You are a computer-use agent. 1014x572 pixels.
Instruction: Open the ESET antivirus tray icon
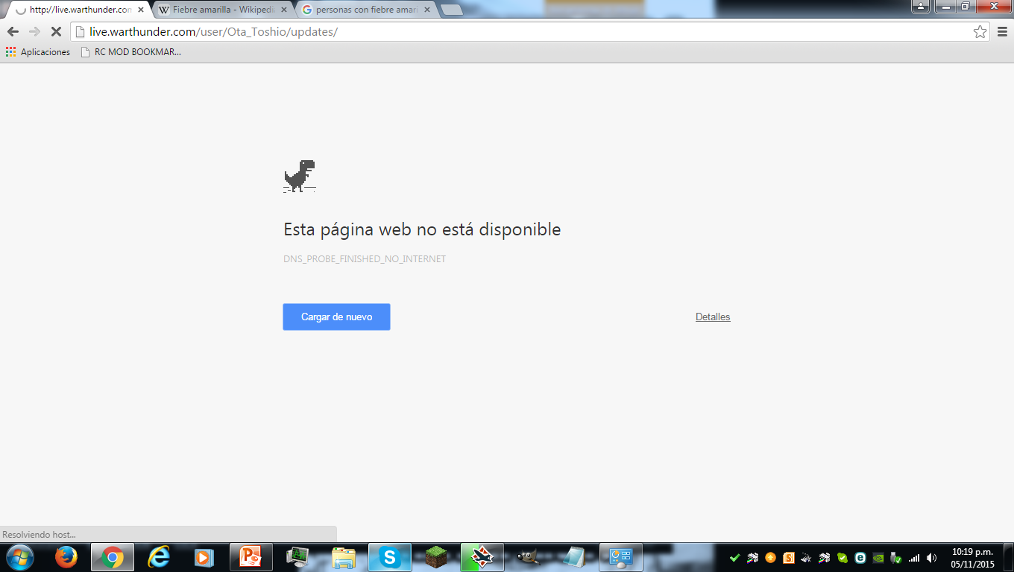tap(861, 559)
